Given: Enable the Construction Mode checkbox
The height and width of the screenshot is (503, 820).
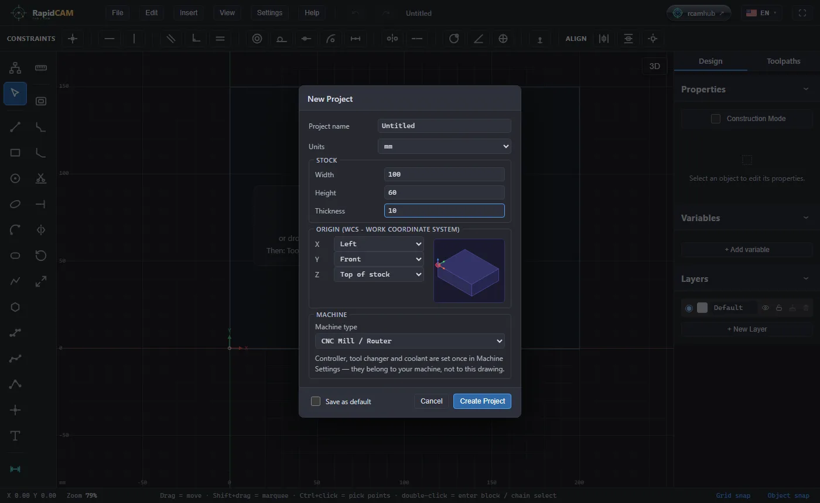Looking at the screenshot, I should click(716, 119).
